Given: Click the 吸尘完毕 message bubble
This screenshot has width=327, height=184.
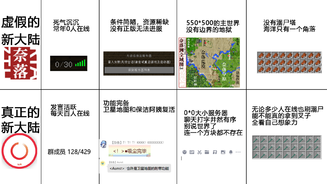Looking at the screenshot, I should click(130, 151).
